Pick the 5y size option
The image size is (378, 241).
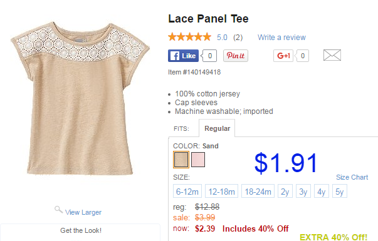pos(340,191)
